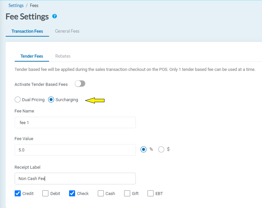Click the help icon beside Fee Settings

click(x=55, y=16)
